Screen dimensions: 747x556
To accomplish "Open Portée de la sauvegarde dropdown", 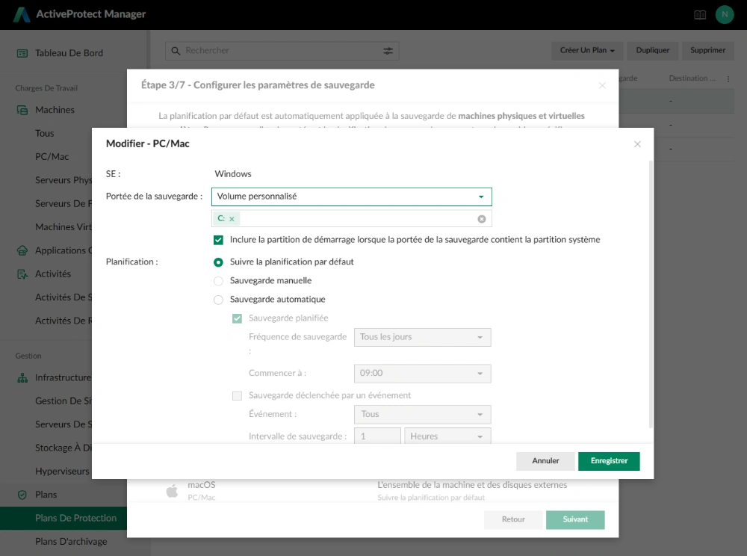I will pos(352,197).
